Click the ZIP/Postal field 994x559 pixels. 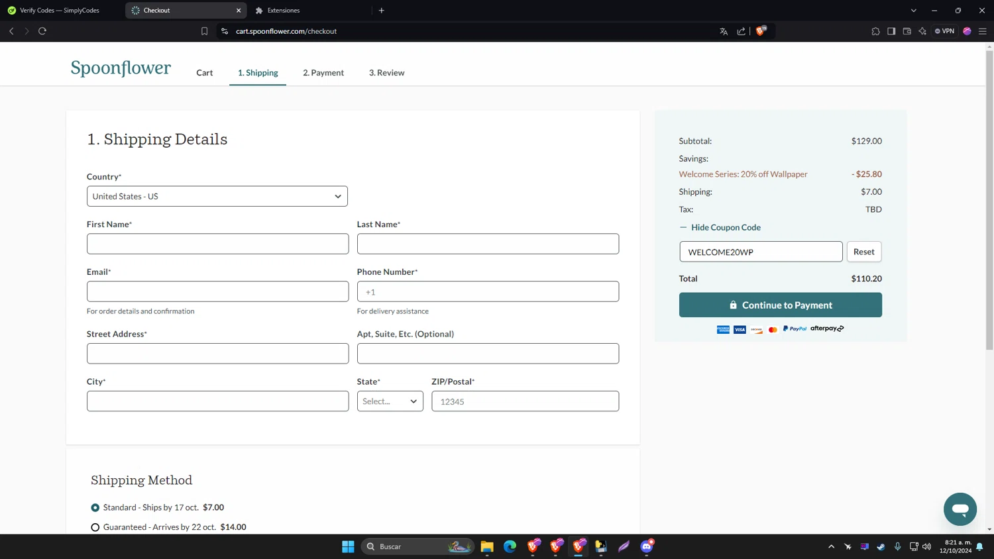525,401
